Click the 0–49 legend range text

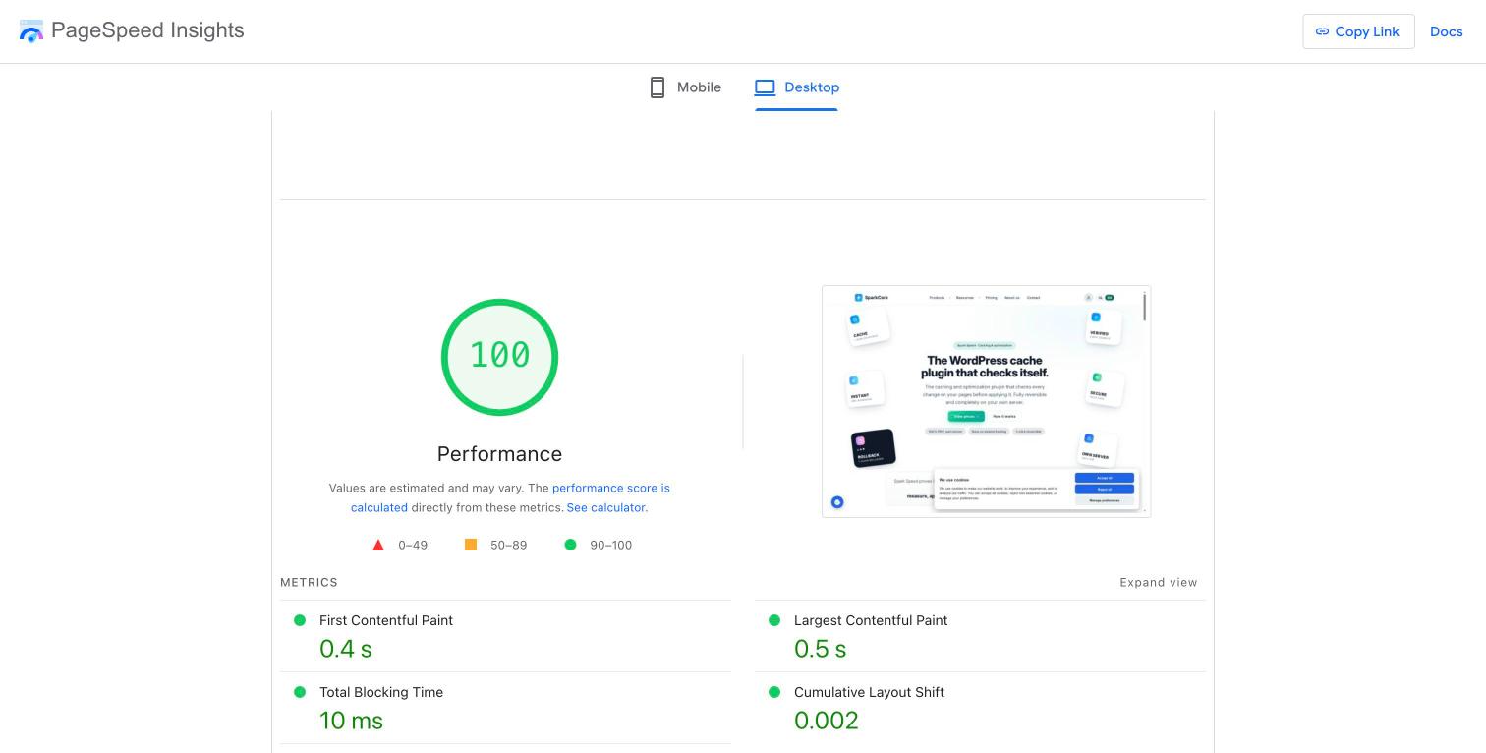point(413,545)
